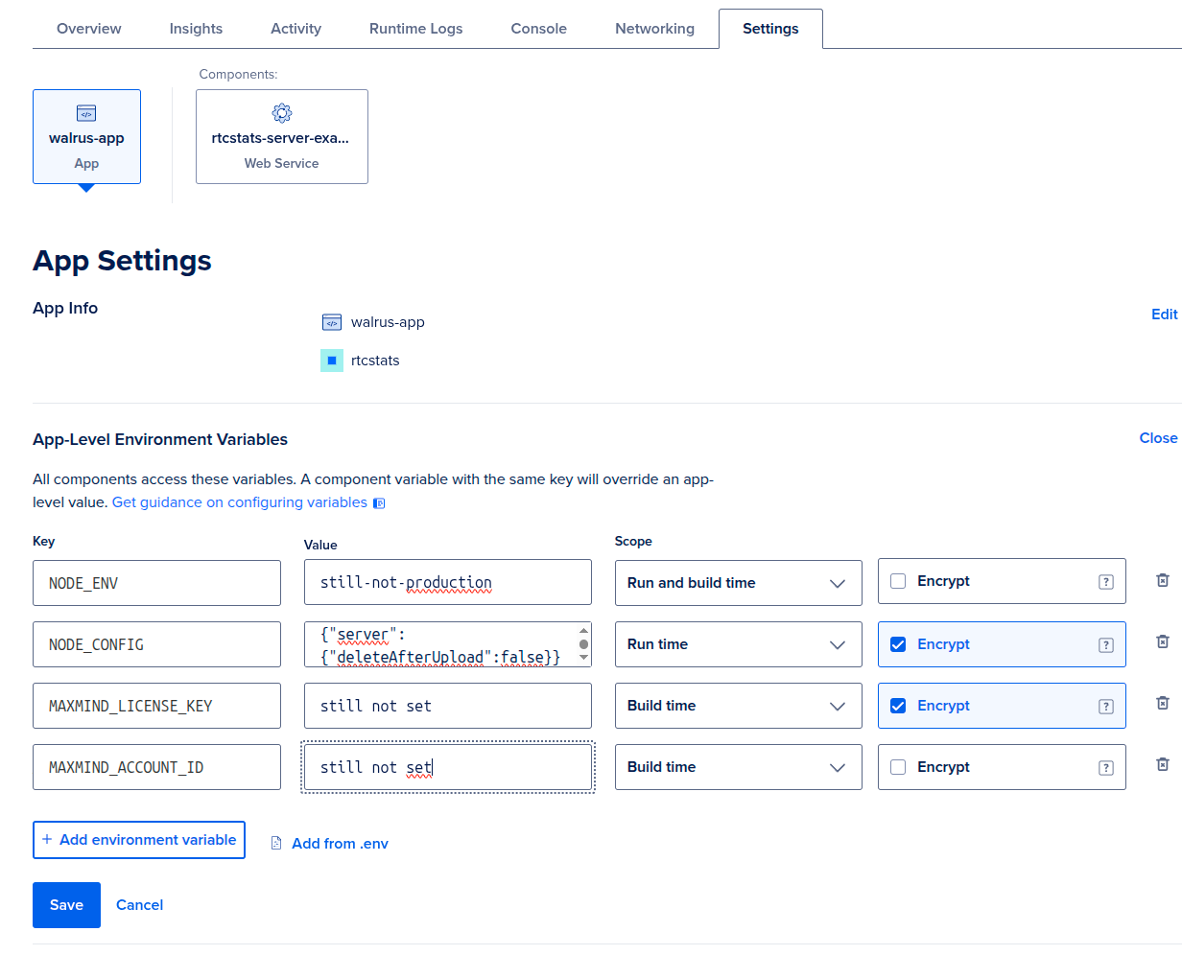Click the MAXMIND_LICENSE_KEY value field
1182x955 pixels.
point(448,706)
